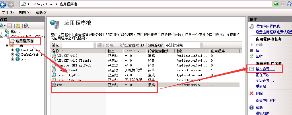Click the up-folder icon in Connections toolbar

[18, 26]
